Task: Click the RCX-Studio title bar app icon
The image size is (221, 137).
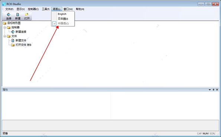Action: tap(4, 4)
